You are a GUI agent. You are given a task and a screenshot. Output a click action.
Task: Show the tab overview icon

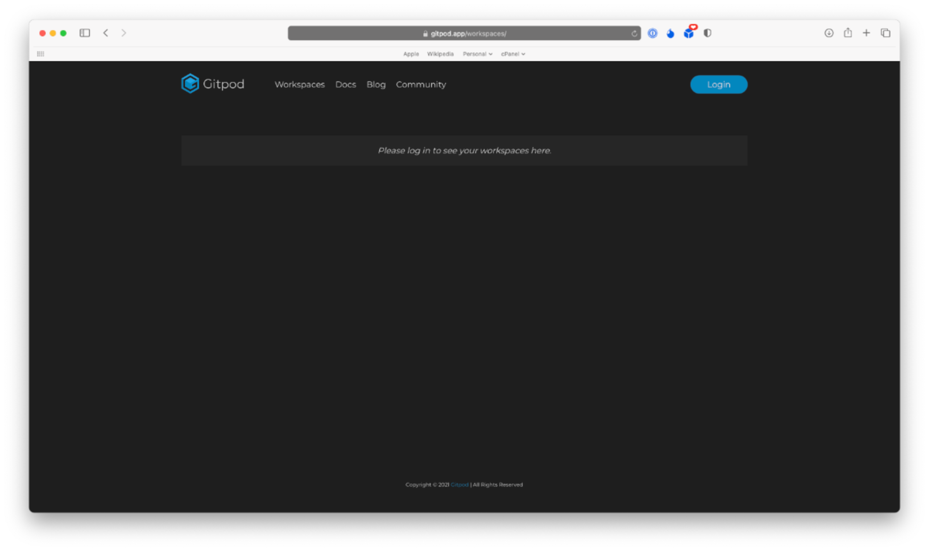(x=886, y=33)
